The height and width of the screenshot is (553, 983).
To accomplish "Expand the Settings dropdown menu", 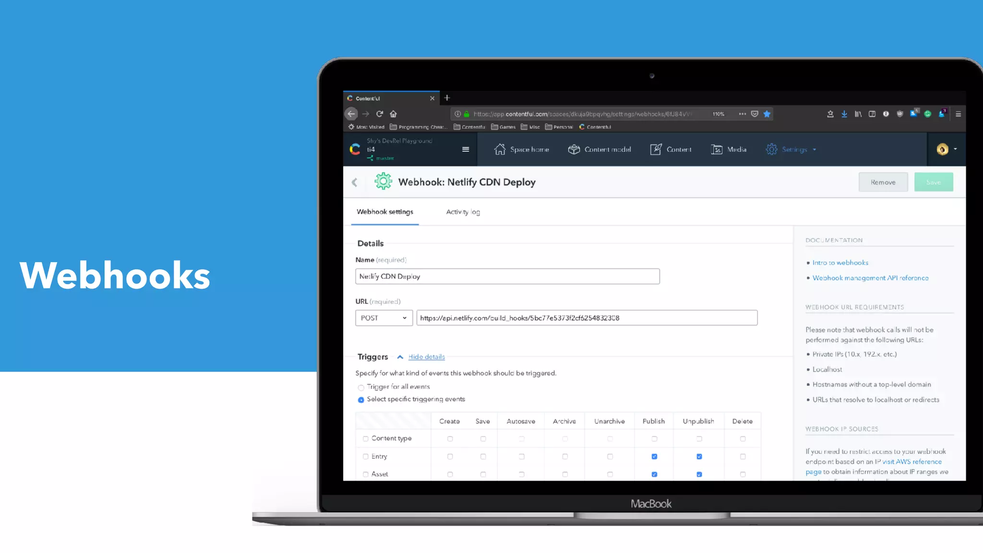I will (x=794, y=149).
